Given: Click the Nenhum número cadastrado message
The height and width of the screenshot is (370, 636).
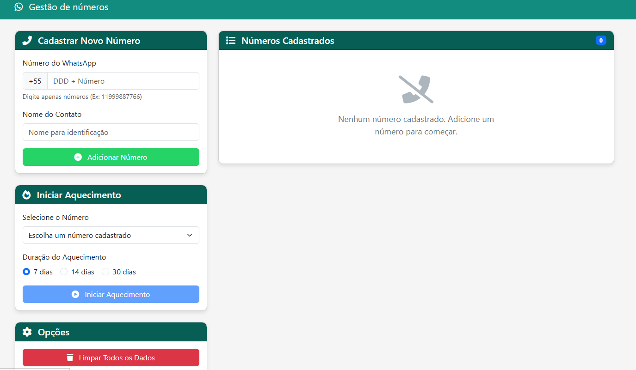Looking at the screenshot, I should tap(416, 125).
